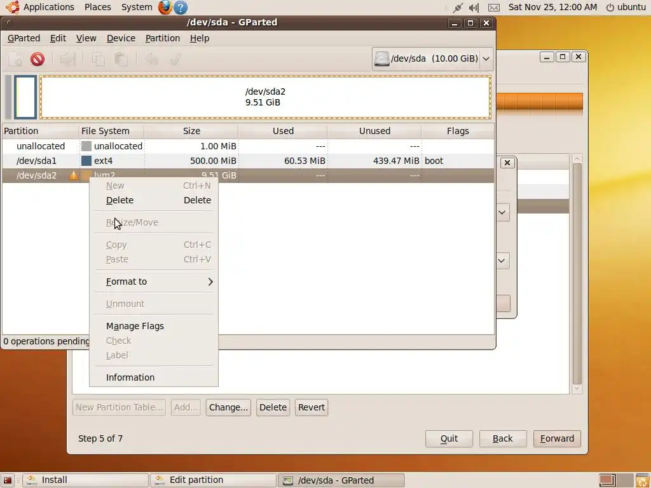Click Revert in the installer window
The height and width of the screenshot is (488, 651).
[312, 407]
